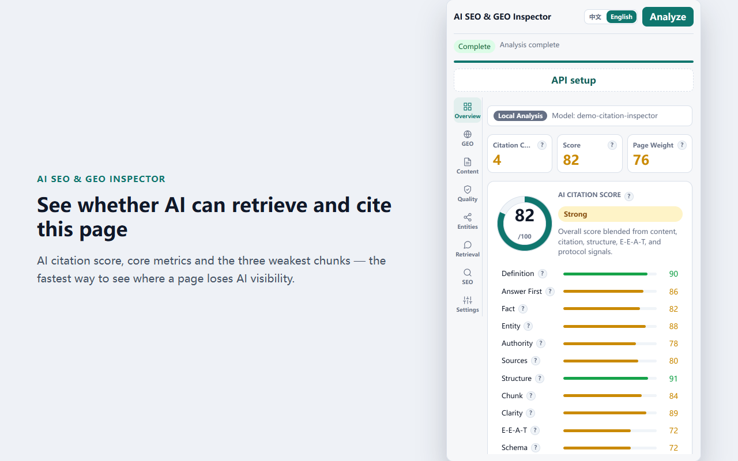Show help for Fact metric
The height and width of the screenshot is (461, 738).
click(x=523, y=309)
